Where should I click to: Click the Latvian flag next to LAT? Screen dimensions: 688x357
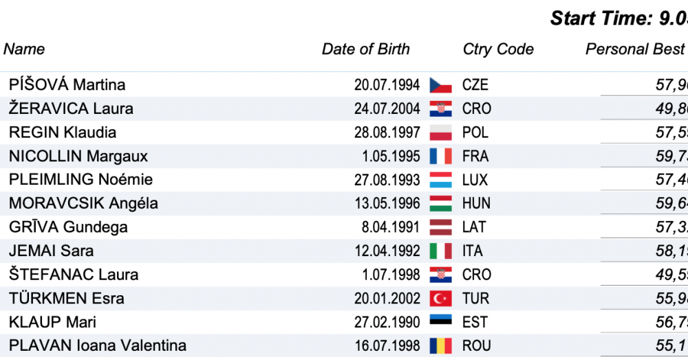tap(440, 227)
